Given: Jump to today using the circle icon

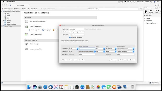Looking at the screenshot, I should (x=156, y=11).
